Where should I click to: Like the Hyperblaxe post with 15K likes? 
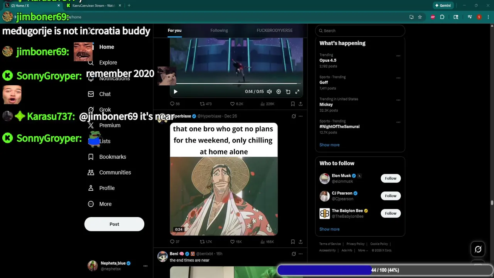click(x=236, y=242)
